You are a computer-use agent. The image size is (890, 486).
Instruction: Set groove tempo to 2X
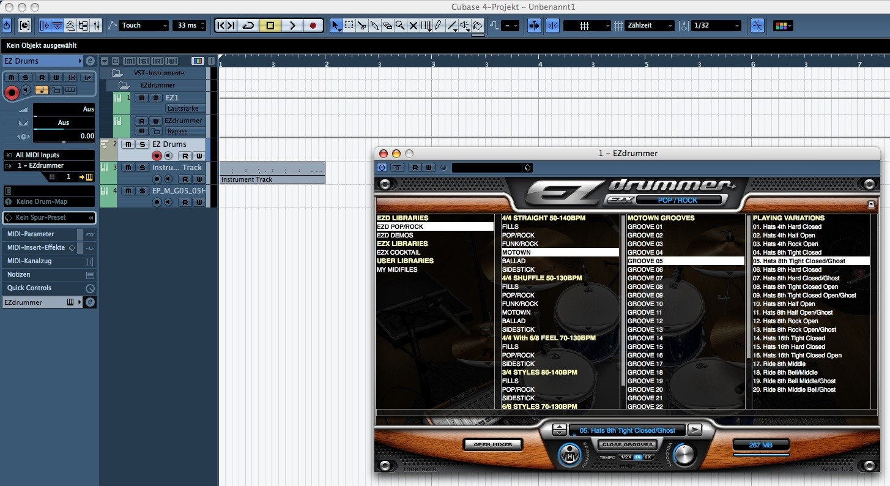point(648,457)
